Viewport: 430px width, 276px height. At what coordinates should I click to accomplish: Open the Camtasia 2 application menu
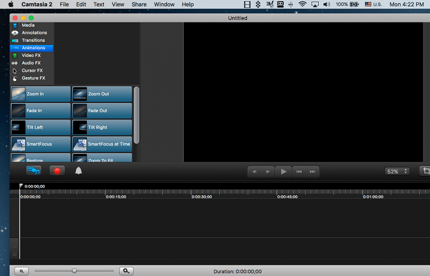[37, 4]
